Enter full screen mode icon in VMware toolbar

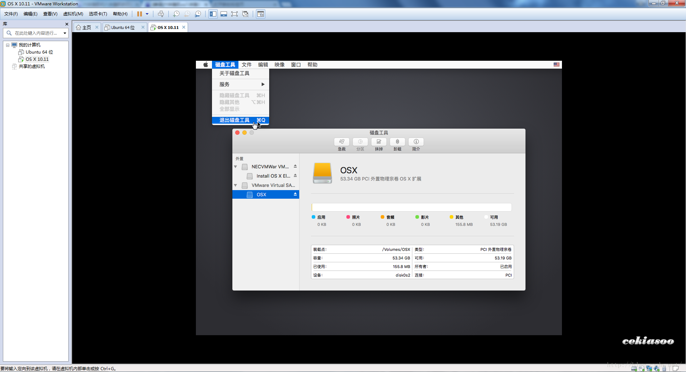[x=235, y=14]
